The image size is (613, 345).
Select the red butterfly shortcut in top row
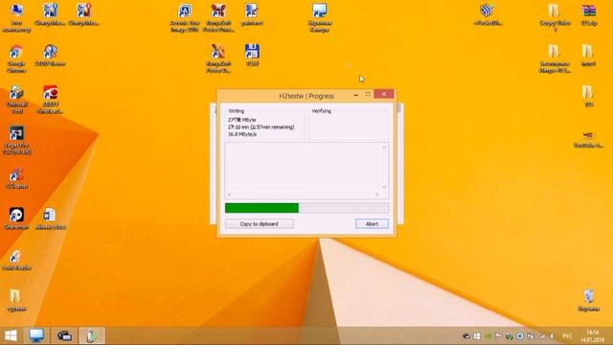pyautogui.click(x=218, y=17)
